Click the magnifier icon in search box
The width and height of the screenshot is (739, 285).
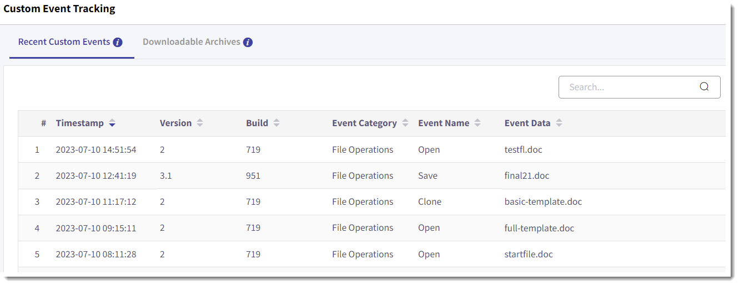(704, 87)
